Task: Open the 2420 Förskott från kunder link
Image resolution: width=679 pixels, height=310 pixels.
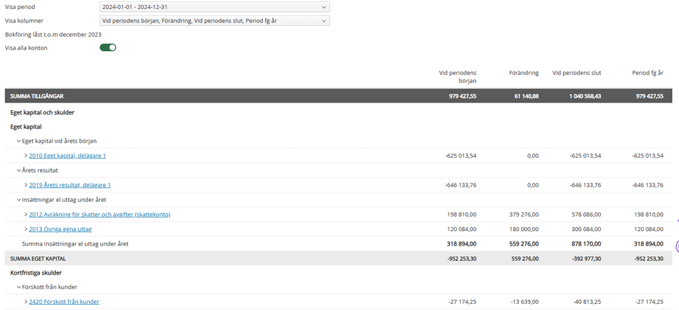Action: pyautogui.click(x=64, y=302)
